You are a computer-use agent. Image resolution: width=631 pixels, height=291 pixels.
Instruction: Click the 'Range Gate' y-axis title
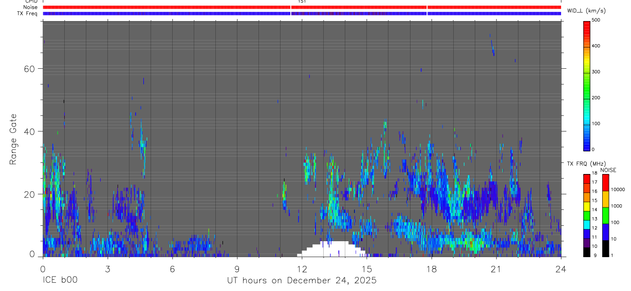click(14, 139)
